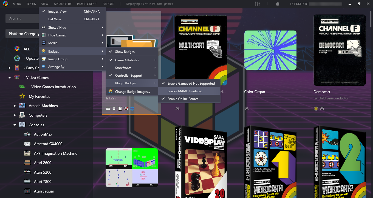Click the notifications bell icon
The image size is (373, 198).
coord(278,4)
